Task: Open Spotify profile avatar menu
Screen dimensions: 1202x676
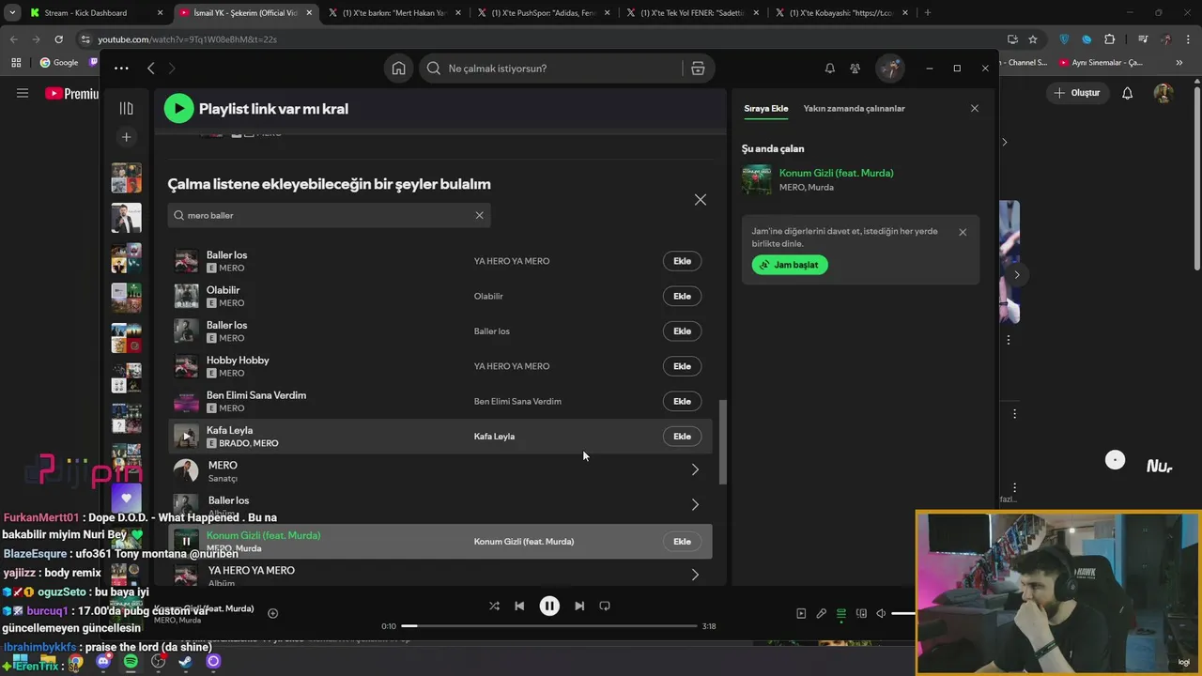Action: point(889,69)
